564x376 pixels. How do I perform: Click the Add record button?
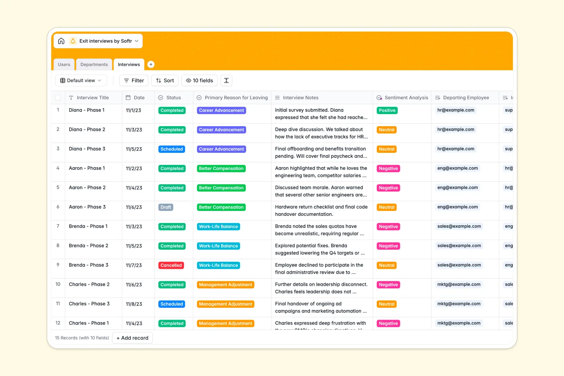coord(132,338)
